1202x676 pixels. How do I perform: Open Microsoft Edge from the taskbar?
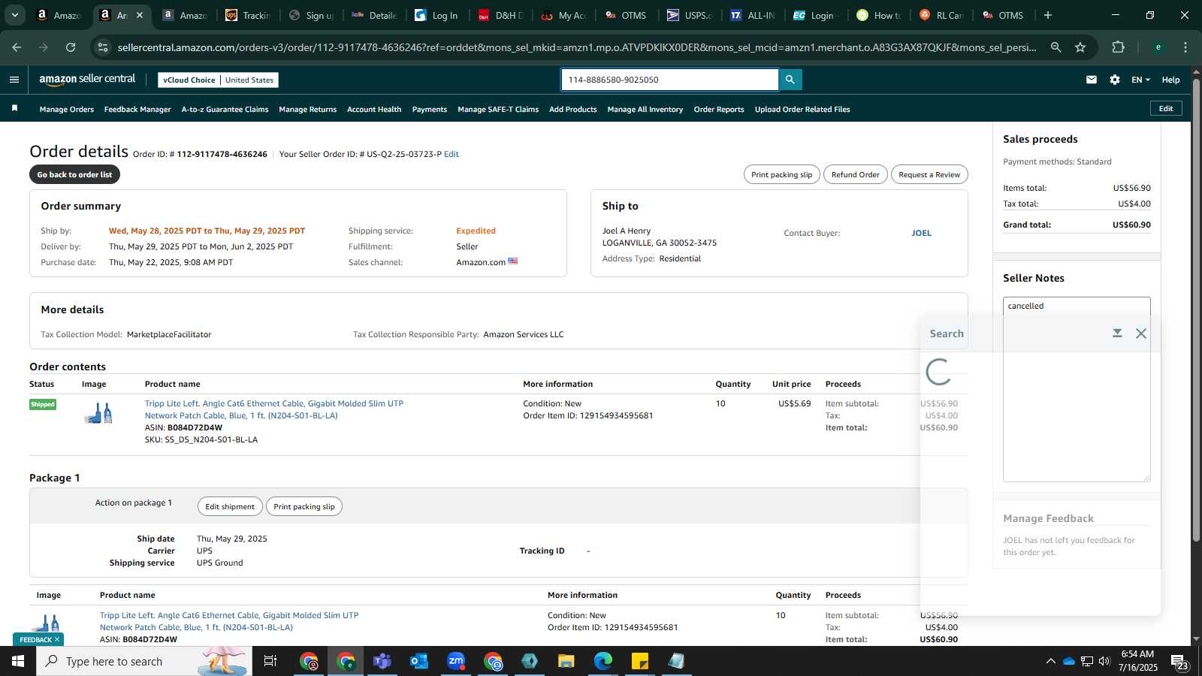tap(603, 661)
